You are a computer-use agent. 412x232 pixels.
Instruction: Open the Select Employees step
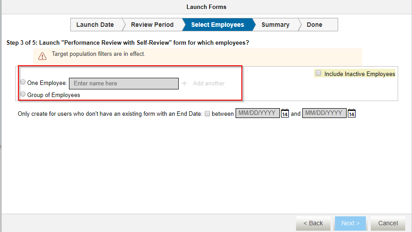[x=218, y=25]
